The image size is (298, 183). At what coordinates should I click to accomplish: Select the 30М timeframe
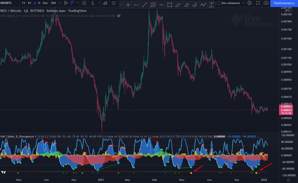53,3
